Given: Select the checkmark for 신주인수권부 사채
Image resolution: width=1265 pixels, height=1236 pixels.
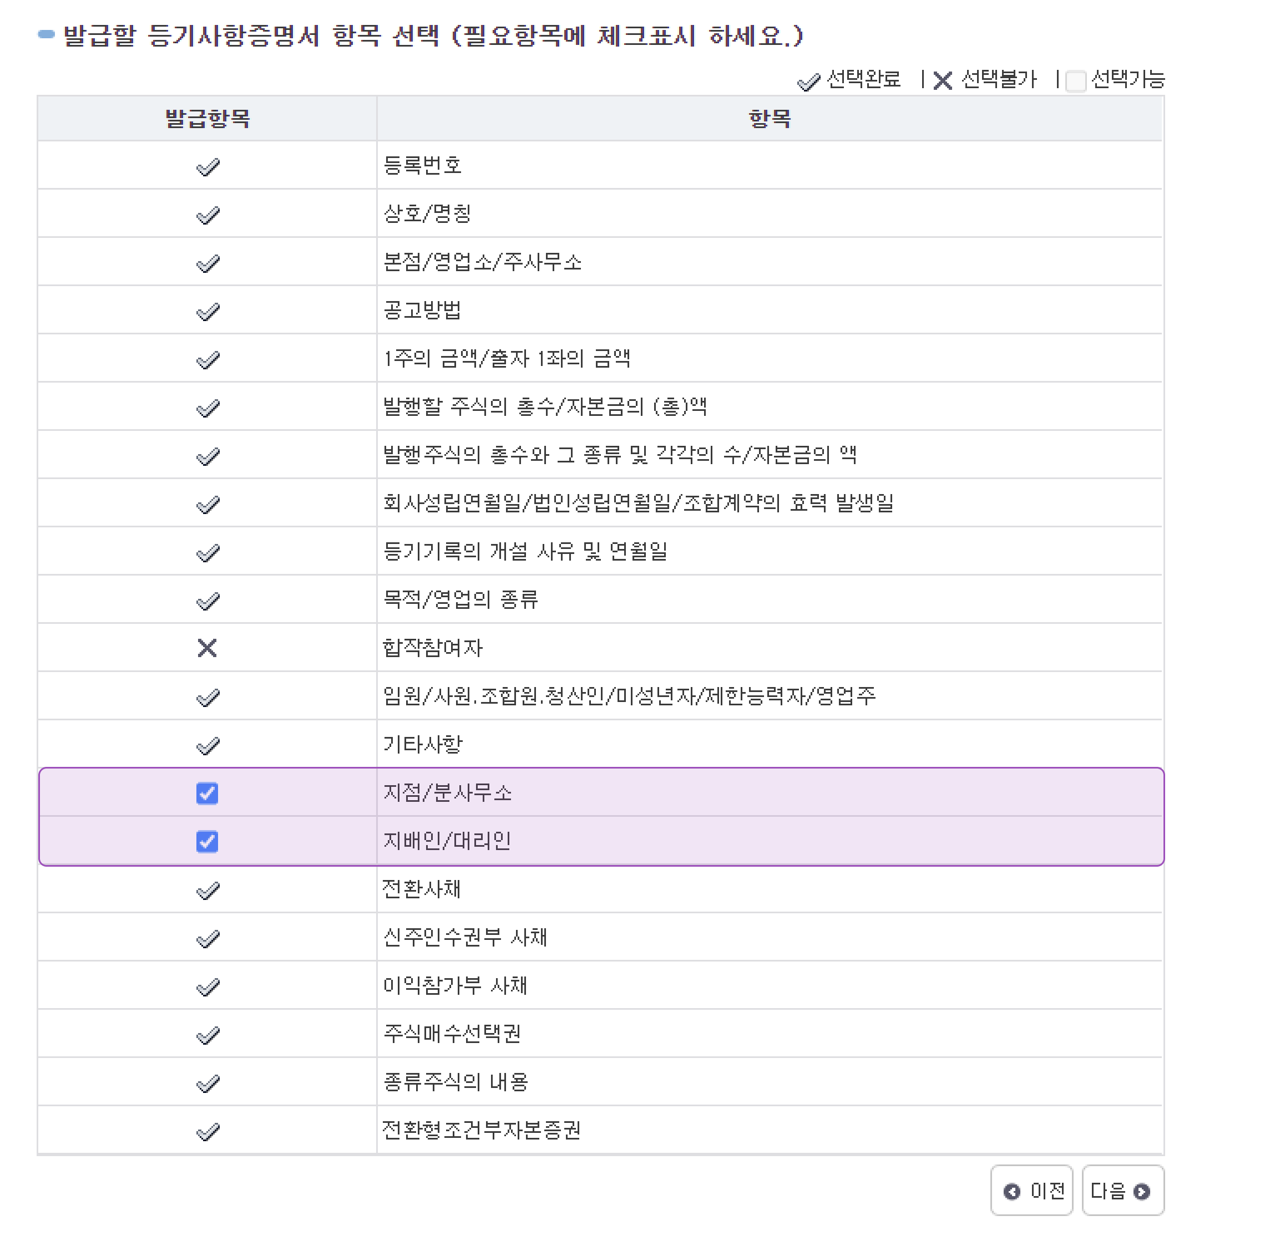Looking at the screenshot, I should [207, 936].
